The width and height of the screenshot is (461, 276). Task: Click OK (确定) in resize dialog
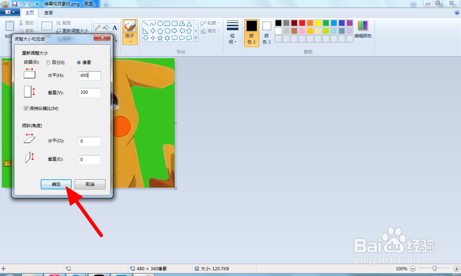click(56, 184)
